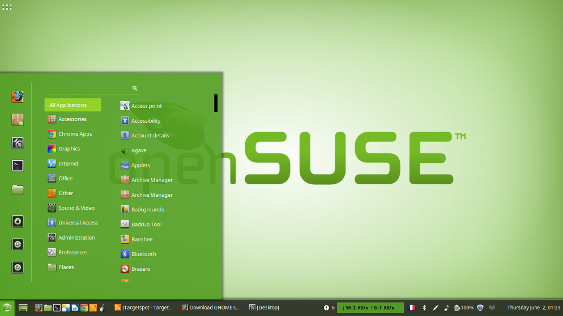Click the logout button in menu sidebar
Viewport: 563px width, 316px height.
coord(17,244)
